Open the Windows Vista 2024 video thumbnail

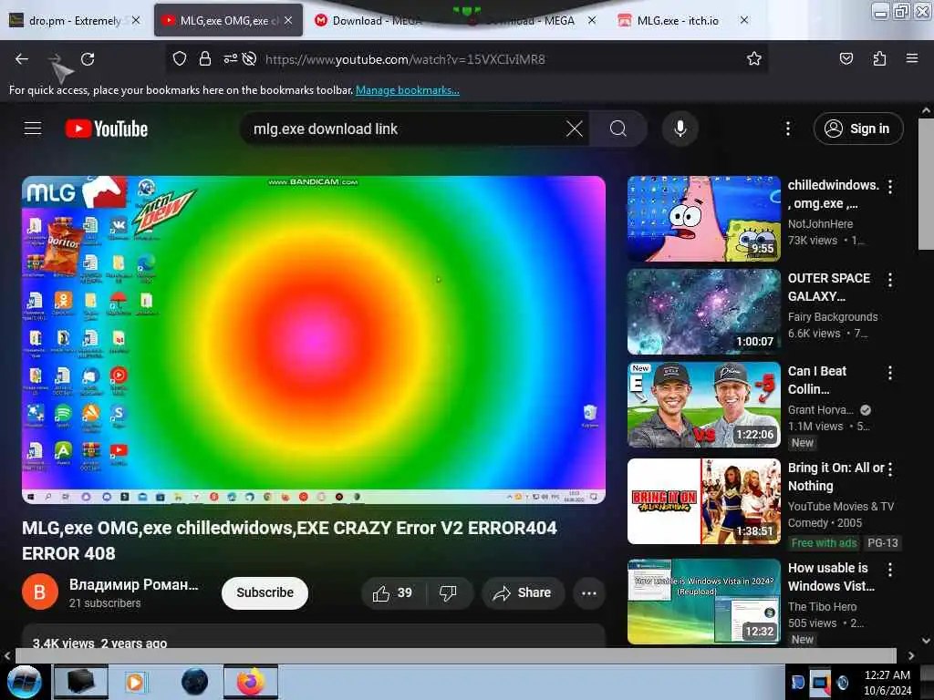[704, 602]
